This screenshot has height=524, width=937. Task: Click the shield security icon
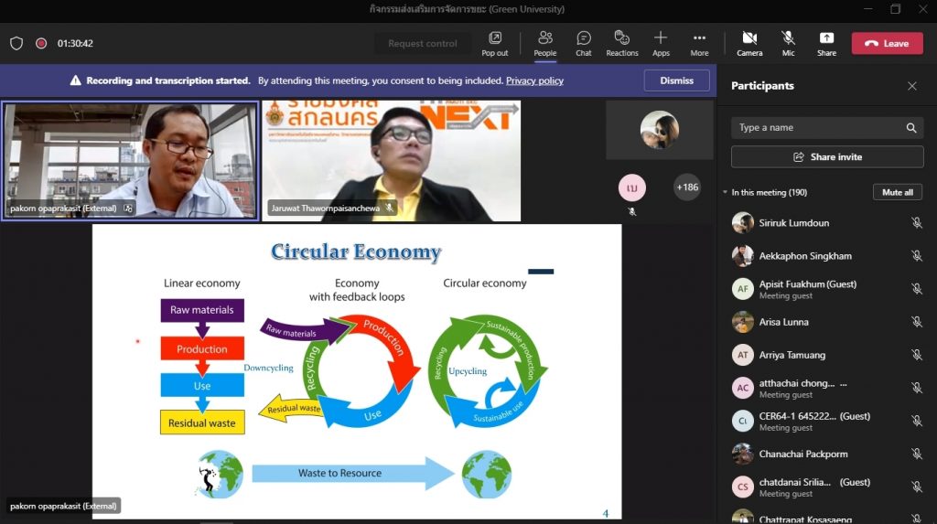[x=16, y=43]
